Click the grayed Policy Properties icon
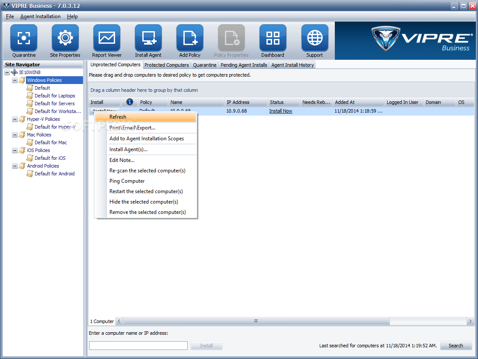 tap(231, 38)
